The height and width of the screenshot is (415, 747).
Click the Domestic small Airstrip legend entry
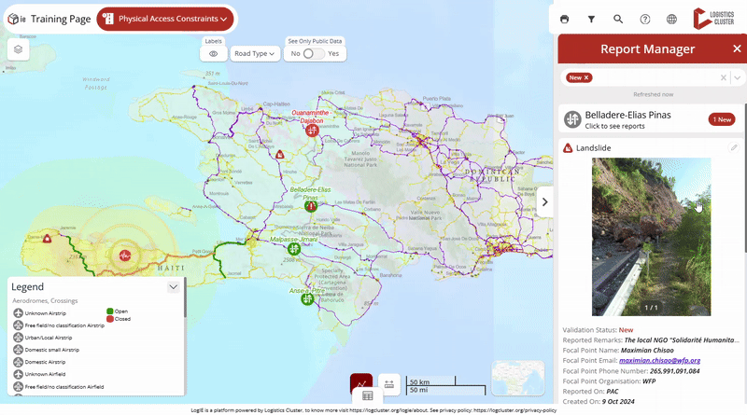pyautogui.click(x=52, y=350)
